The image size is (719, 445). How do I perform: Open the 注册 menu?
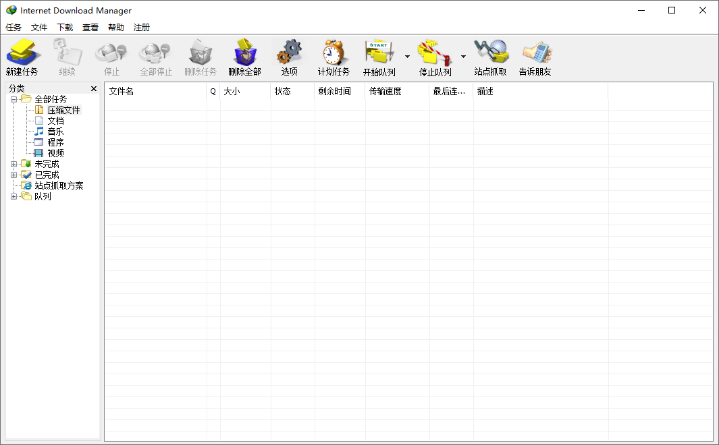coord(142,28)
